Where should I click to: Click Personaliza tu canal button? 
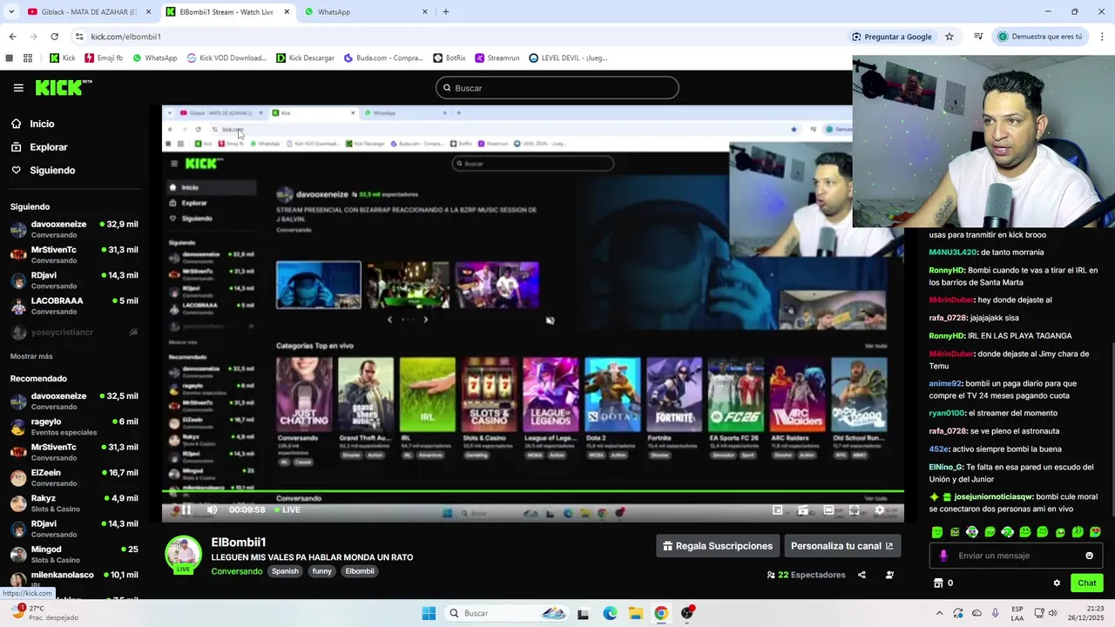841,546
